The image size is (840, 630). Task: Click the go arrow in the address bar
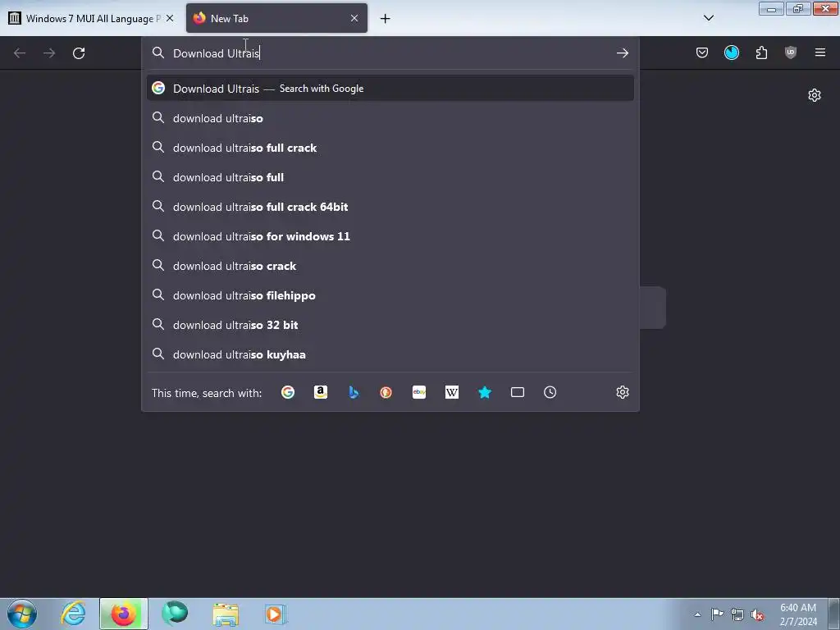pos(622,53)
